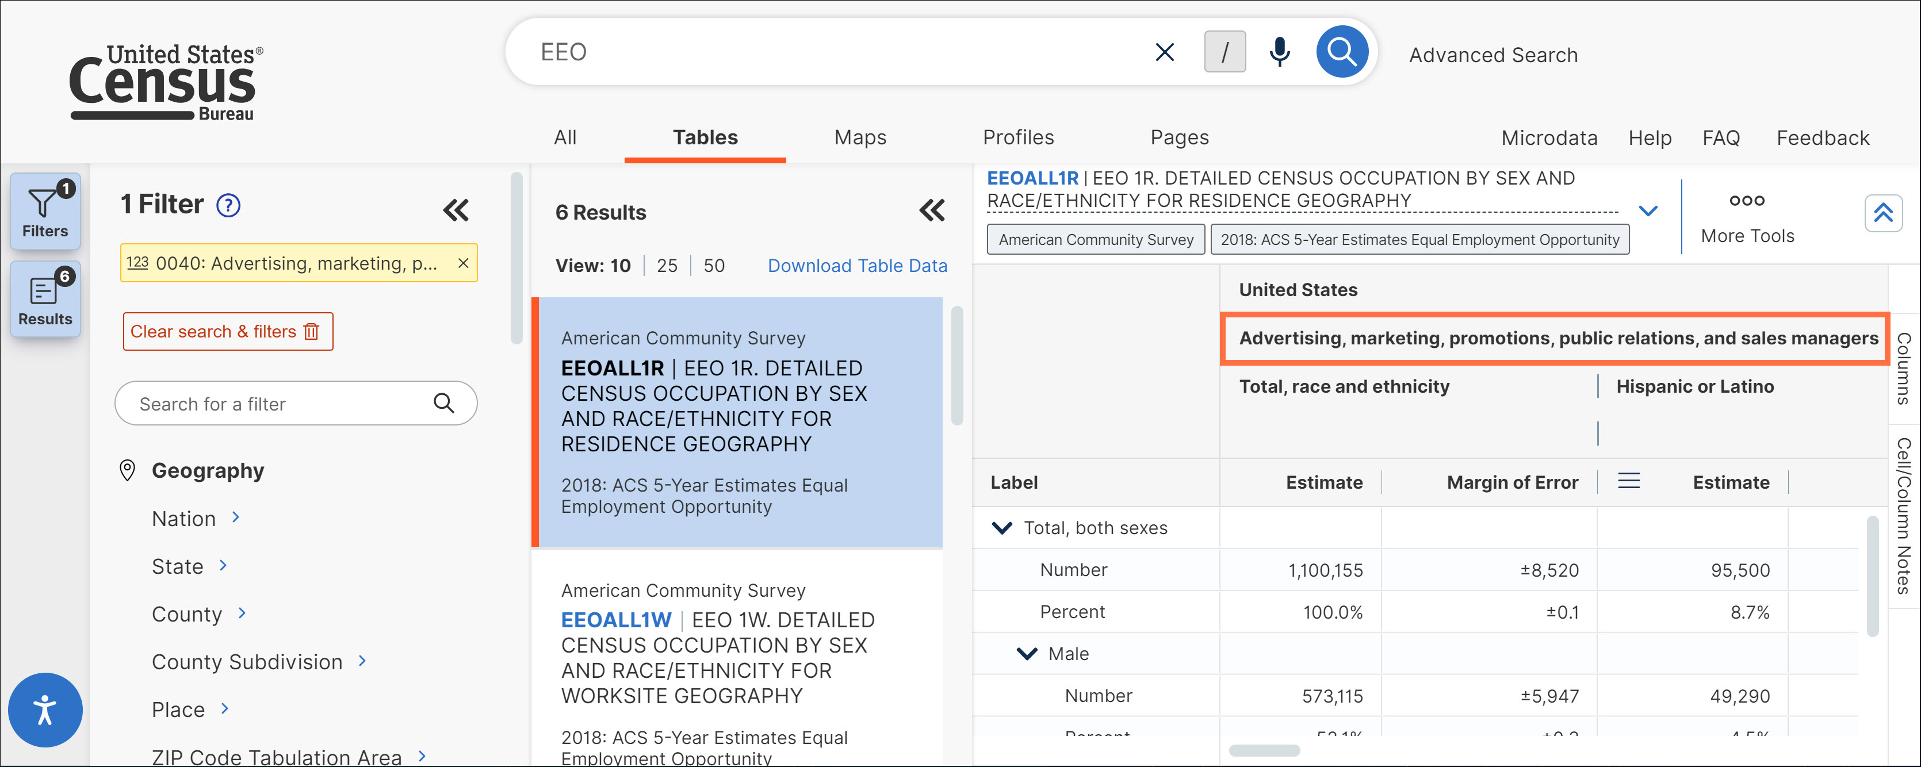Clear the EEO search query with the X icon

pyautogui.click(x=1164, y=51)
